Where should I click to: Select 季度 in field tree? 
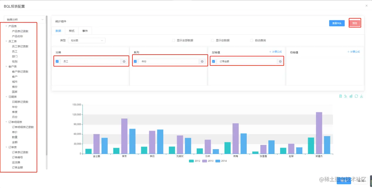[x=14, y=112]
